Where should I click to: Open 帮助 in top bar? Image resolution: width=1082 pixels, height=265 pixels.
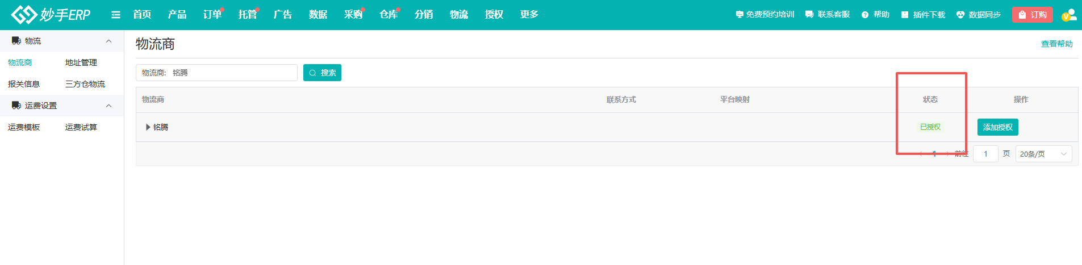coord(875,15)
